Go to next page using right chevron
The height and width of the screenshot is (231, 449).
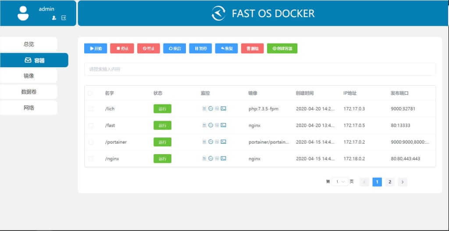click(x=403, y=182)
